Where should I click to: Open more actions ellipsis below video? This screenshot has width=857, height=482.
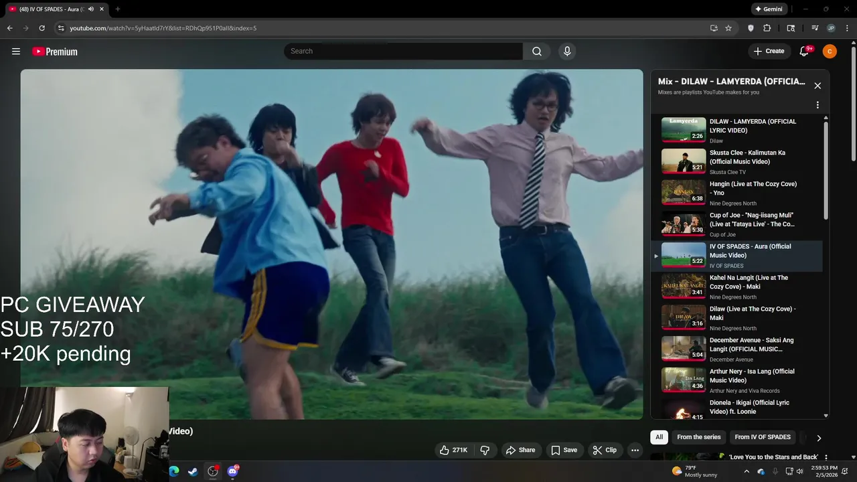point(635,450)
